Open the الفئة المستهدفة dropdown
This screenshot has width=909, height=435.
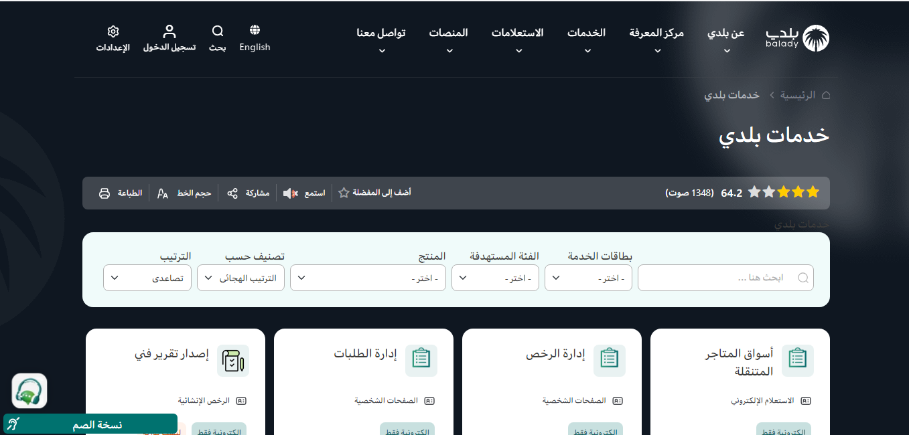click(x=495, y=278)
